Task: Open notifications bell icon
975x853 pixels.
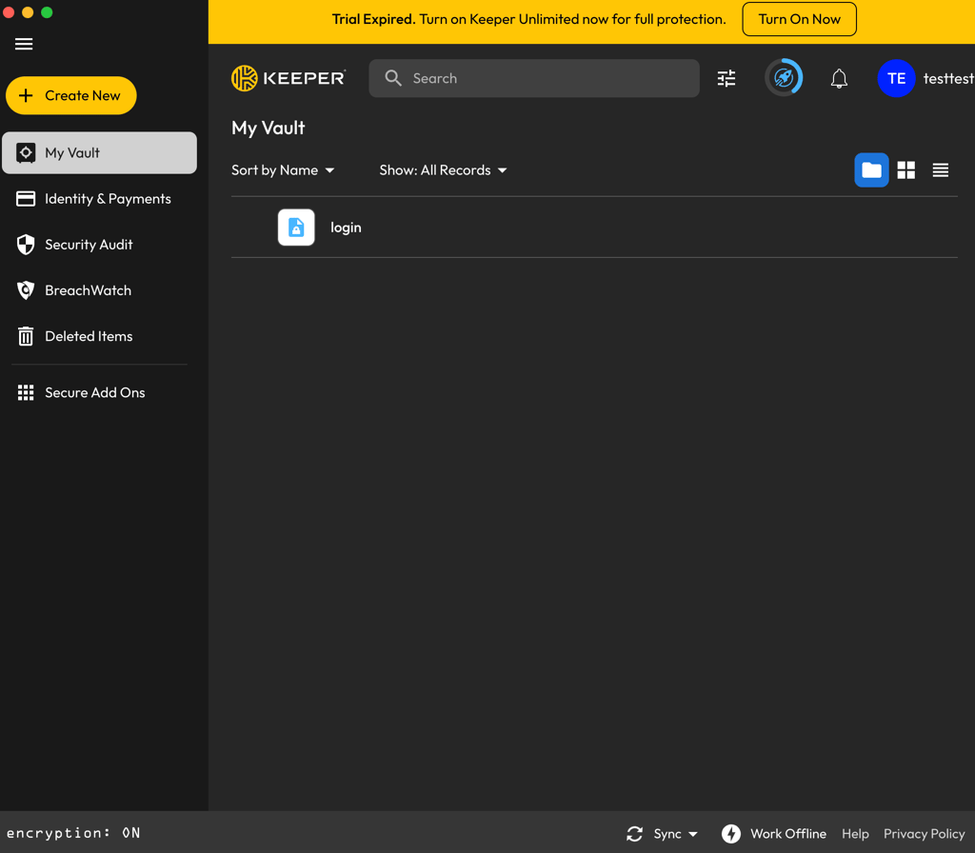Action: point(839,78)
